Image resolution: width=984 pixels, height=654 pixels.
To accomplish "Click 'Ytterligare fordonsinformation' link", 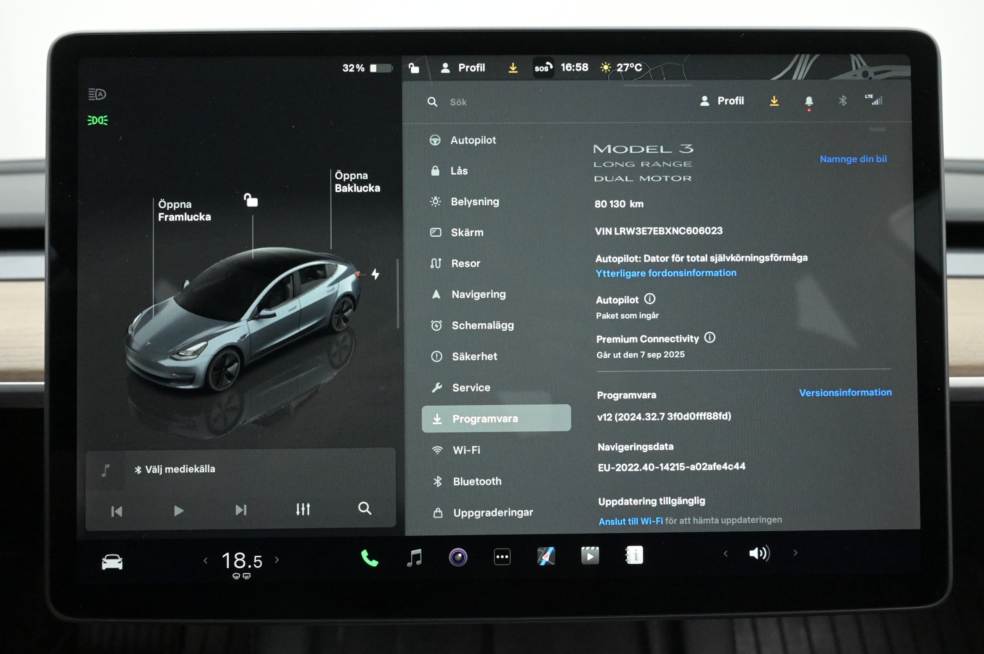I will (x=666, y=273).
